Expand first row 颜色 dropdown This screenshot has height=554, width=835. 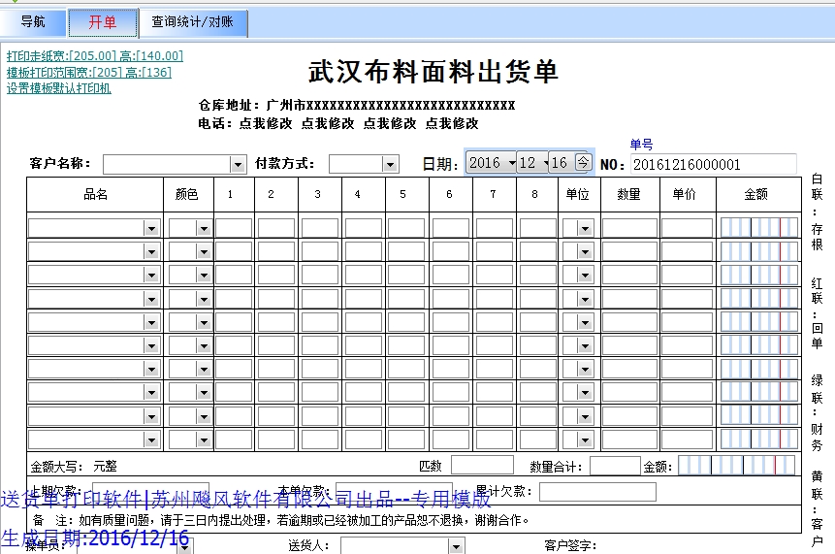(204, 229)
